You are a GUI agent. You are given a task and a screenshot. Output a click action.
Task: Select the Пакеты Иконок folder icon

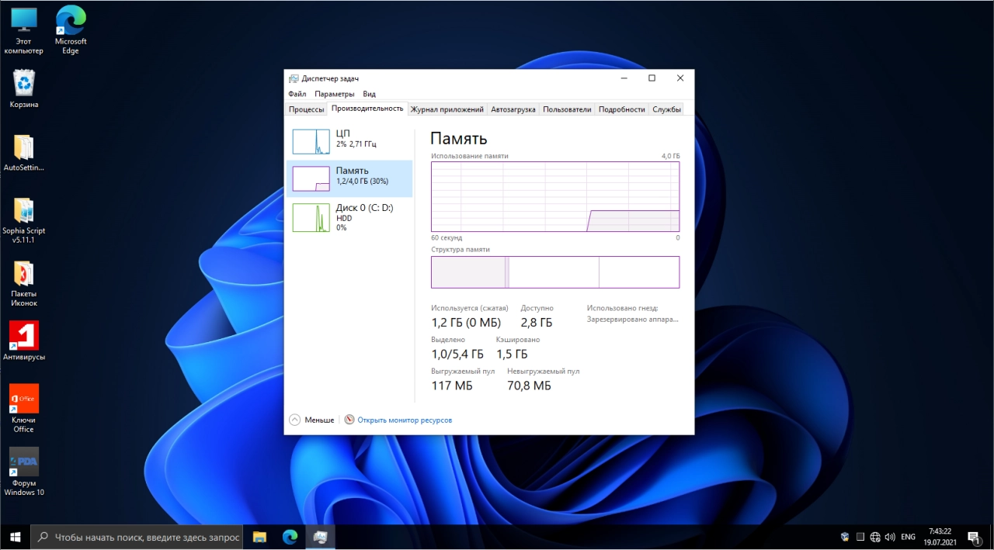(24, 284)
